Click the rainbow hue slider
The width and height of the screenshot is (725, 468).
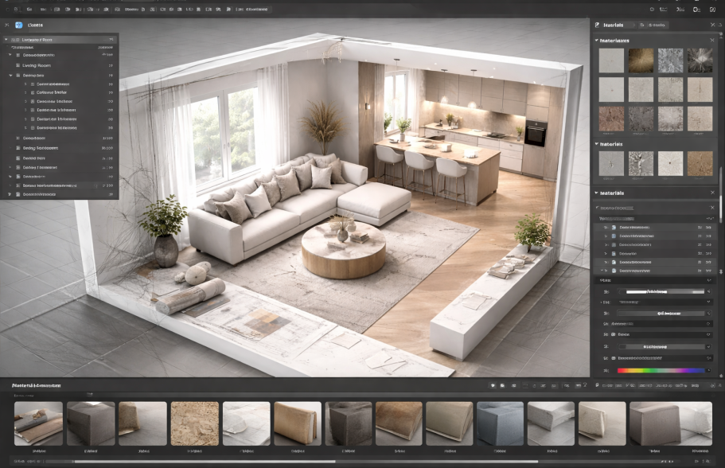pyautogui.click(x=661, y=370)
